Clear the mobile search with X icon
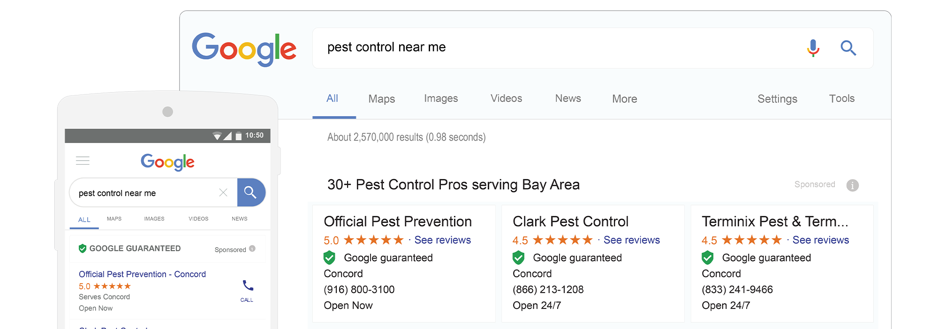 [x=223, y=192]
